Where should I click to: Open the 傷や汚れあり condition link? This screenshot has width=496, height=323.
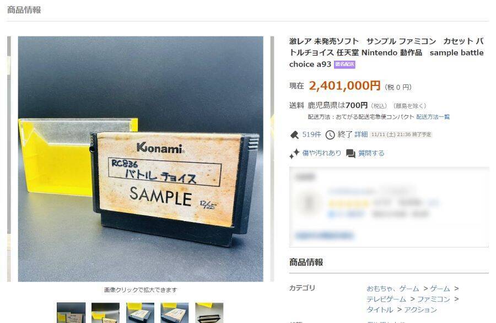322,153
